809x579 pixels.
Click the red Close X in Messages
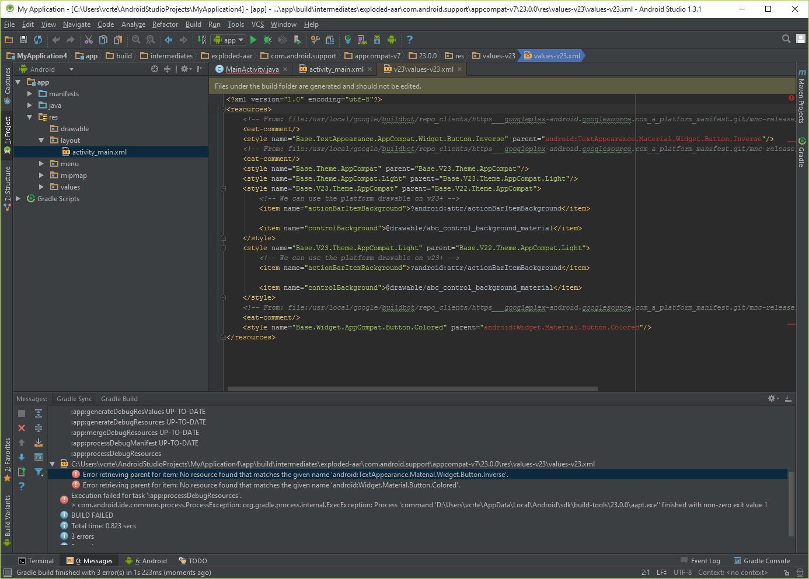pos(22,428)
